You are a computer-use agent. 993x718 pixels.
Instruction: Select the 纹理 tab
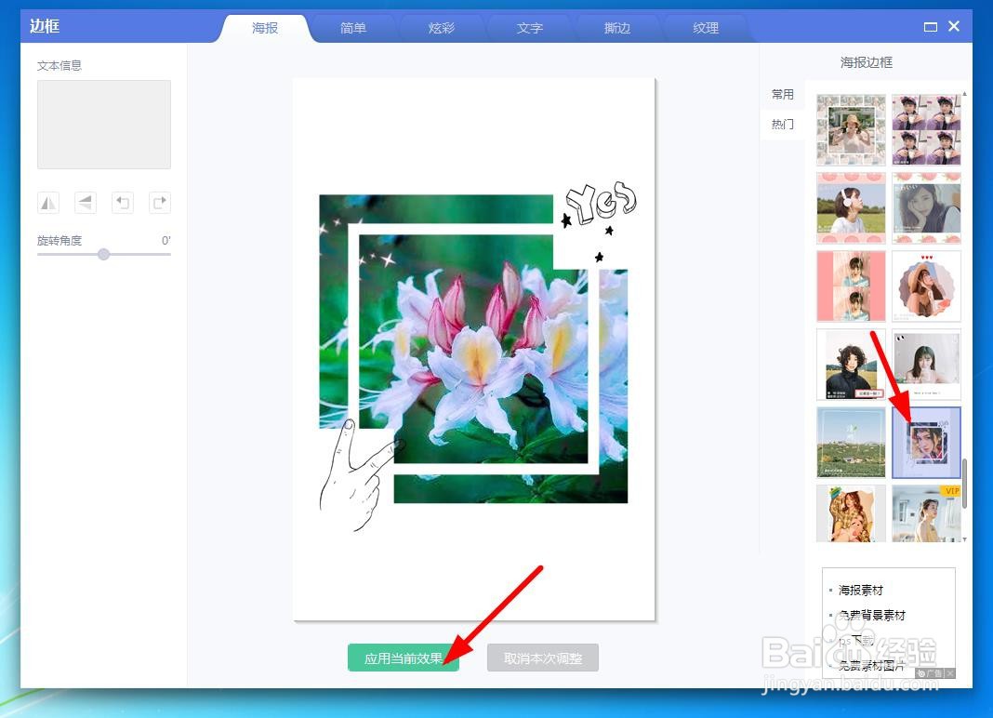click(706, 28)
